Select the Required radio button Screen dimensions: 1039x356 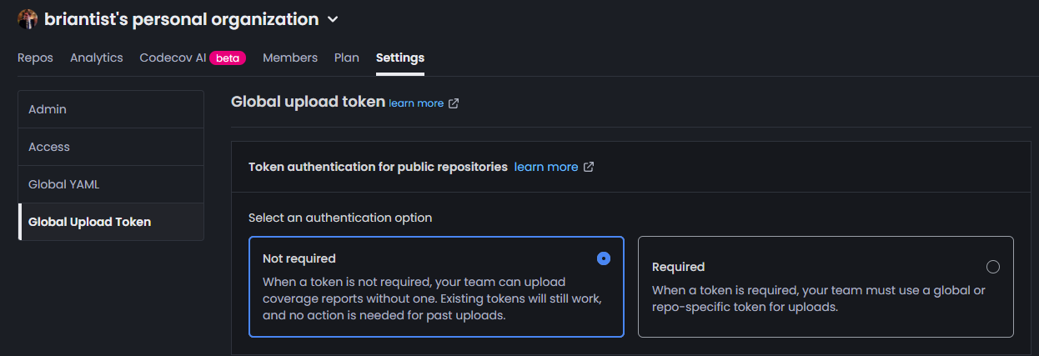coord(992,267)
